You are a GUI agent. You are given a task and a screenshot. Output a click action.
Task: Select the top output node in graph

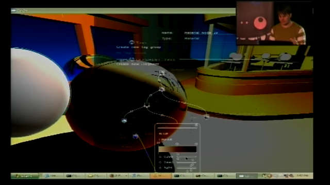161,73
